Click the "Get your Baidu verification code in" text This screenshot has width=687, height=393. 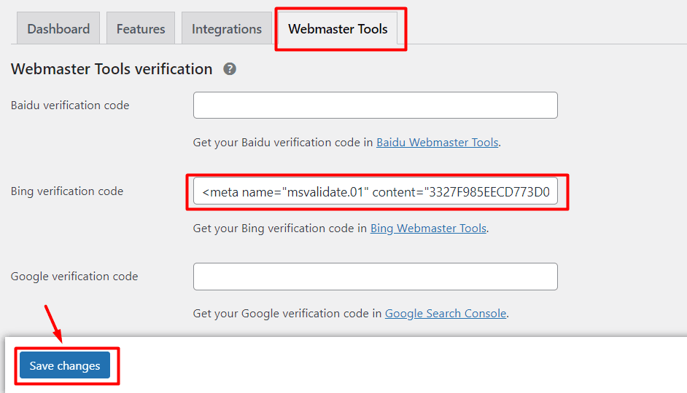pos(283,143)
